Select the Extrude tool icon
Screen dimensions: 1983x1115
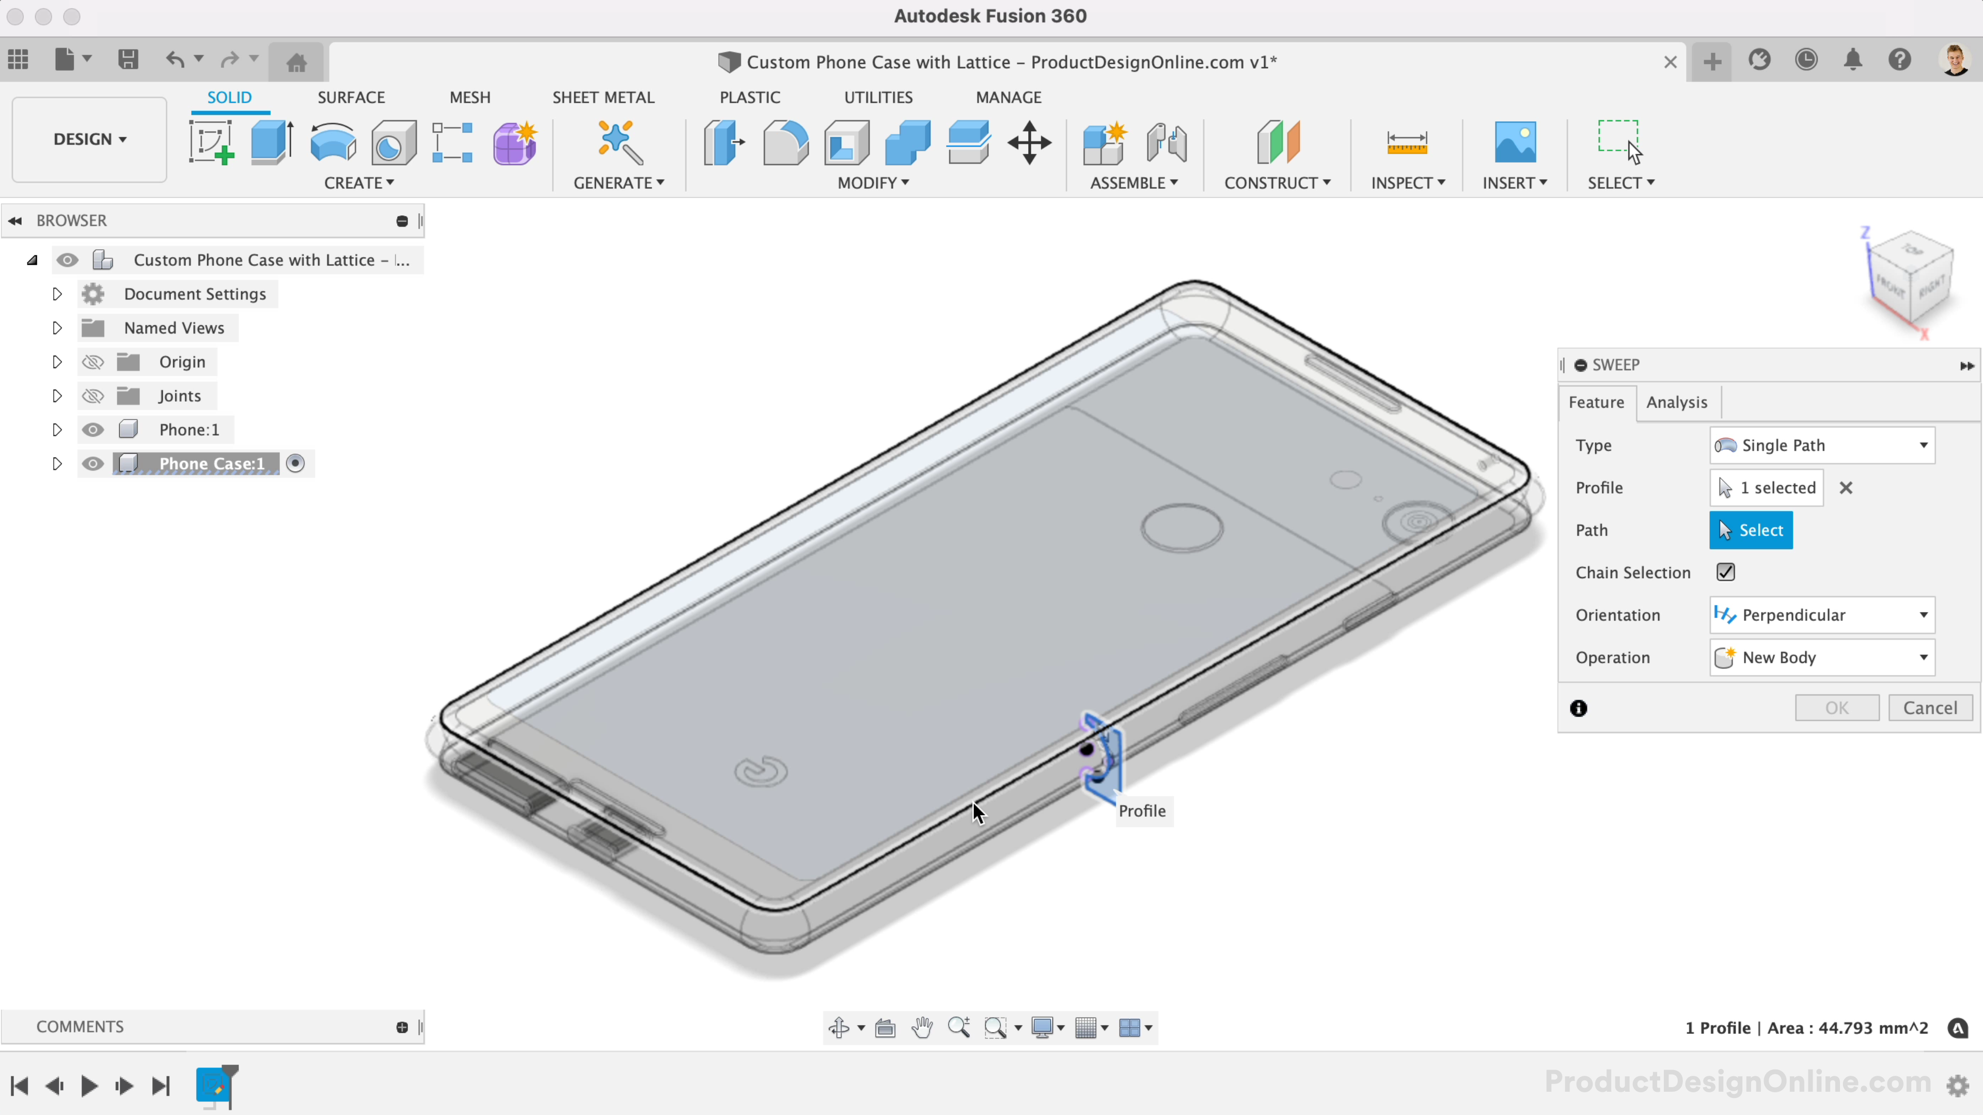point(271,142)
